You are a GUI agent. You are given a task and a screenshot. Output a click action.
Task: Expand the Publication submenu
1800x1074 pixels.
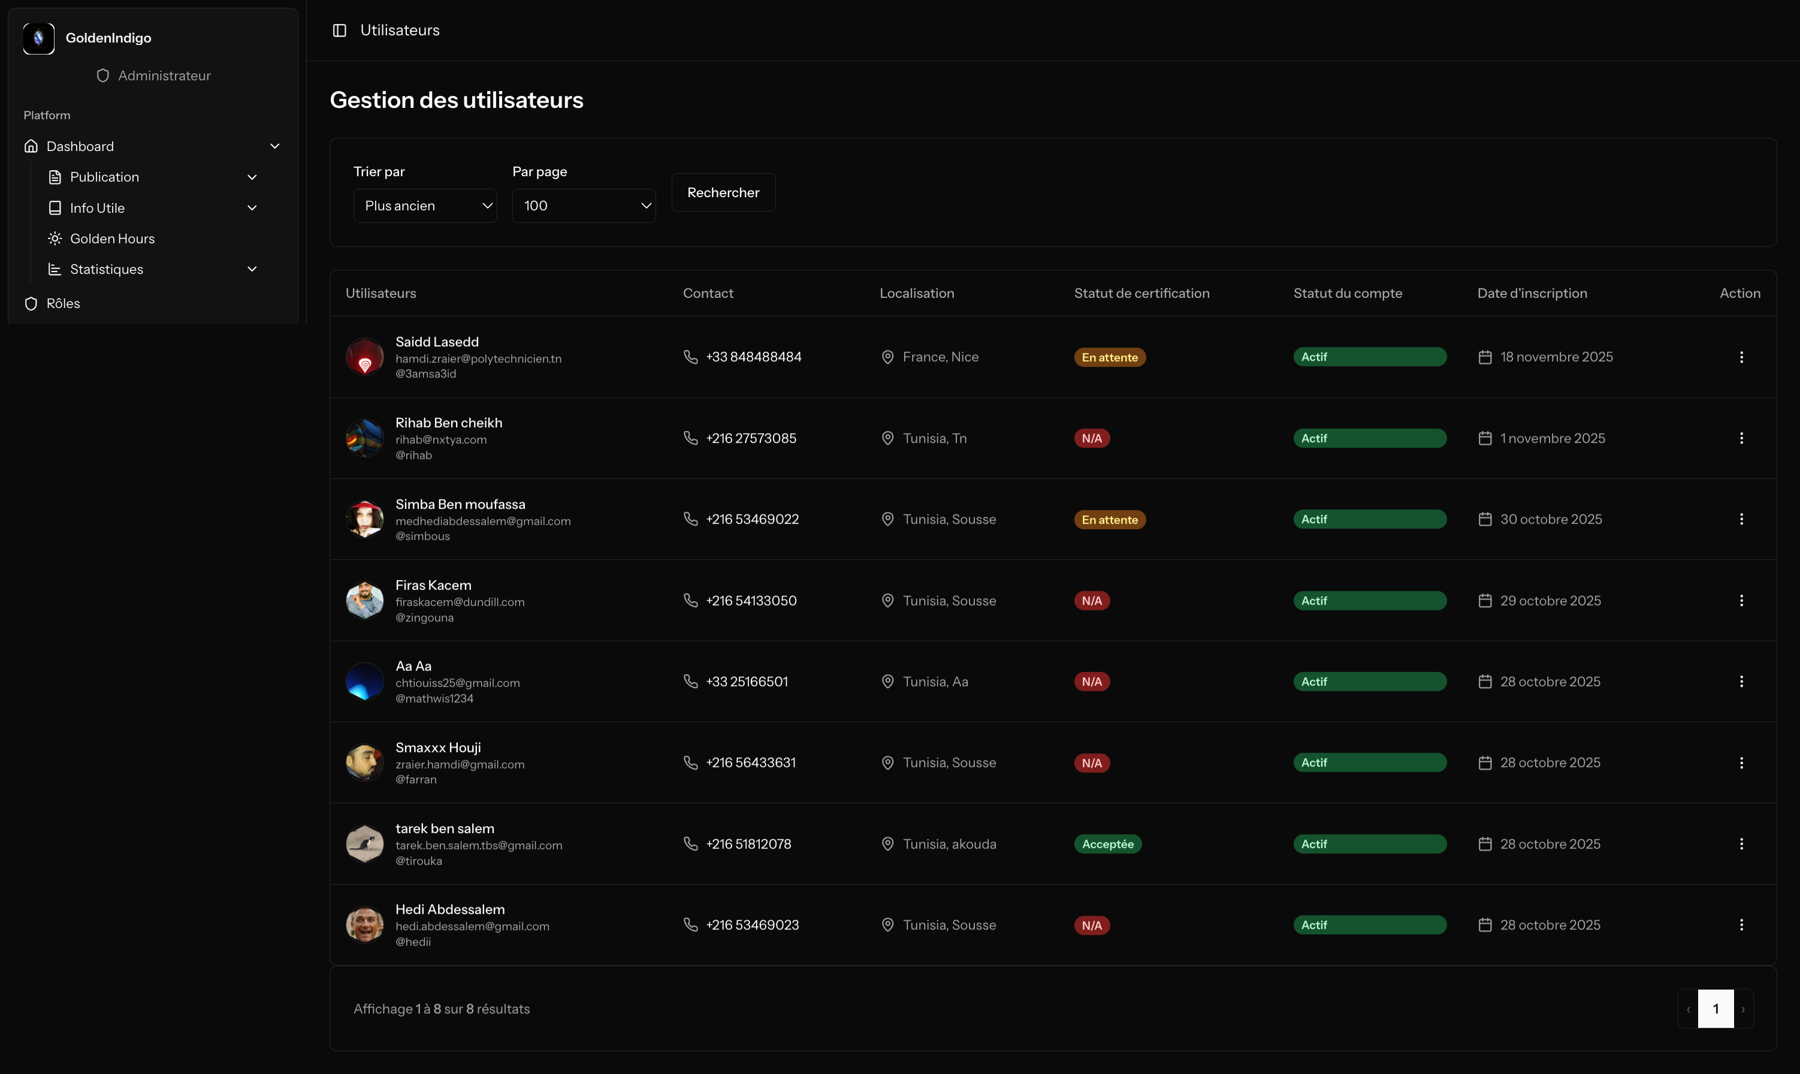pos(252,177)
